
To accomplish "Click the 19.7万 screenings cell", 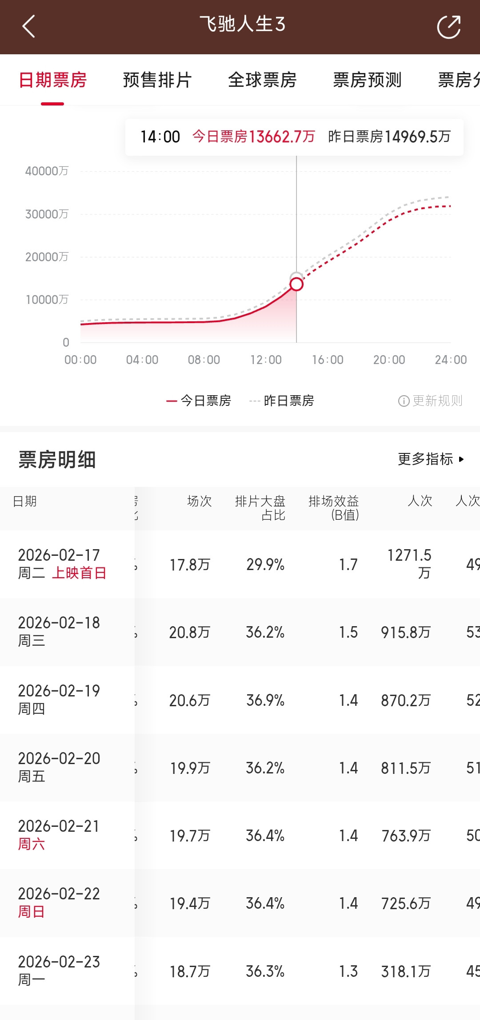I will click(190, 836).
